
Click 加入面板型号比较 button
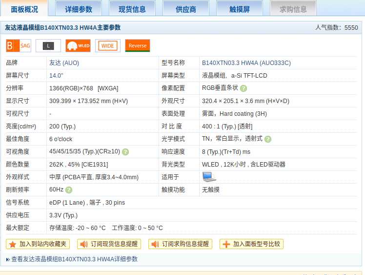click(x=251, y=244)
